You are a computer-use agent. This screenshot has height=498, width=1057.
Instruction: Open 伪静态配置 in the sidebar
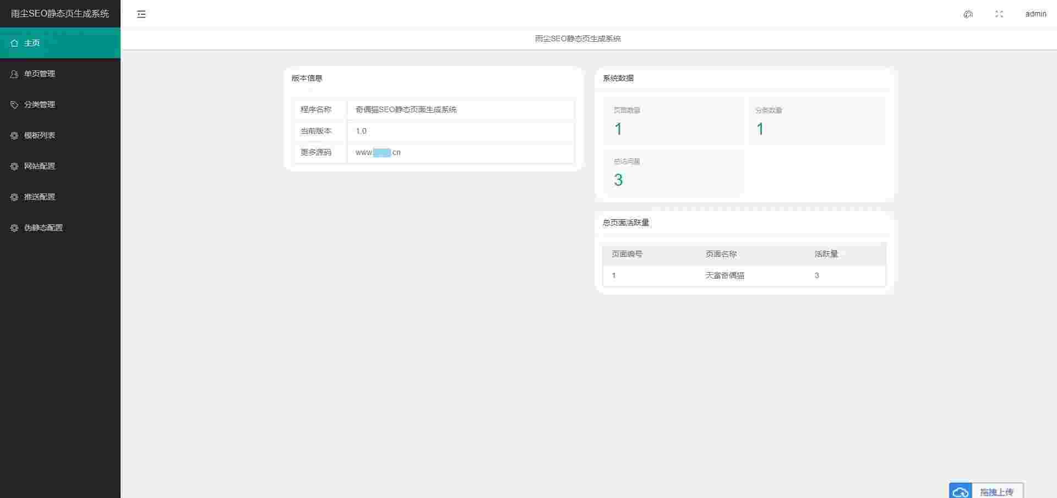point(60,228)
